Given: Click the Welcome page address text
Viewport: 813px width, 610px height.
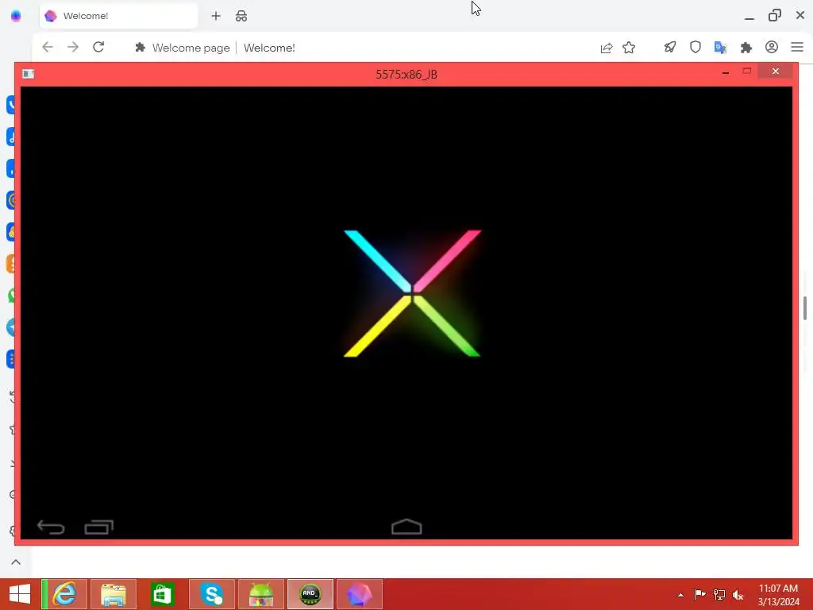Looking at the screenshot, I should pyautogui.click(x=191, y=48).
